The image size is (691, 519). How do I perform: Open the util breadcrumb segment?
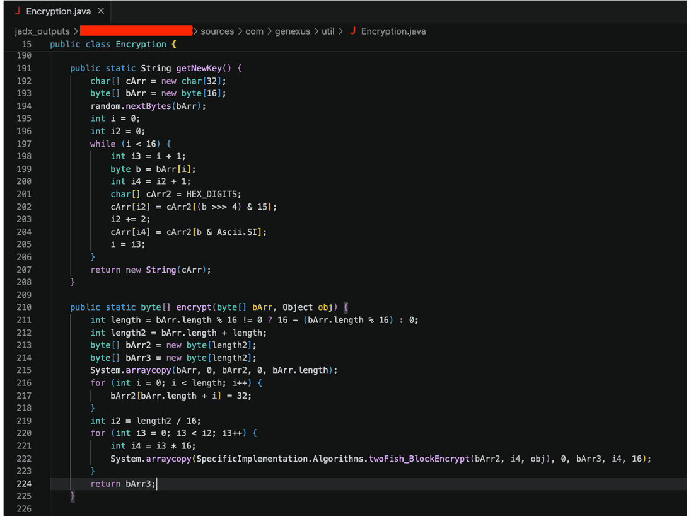tap(328, 31)
